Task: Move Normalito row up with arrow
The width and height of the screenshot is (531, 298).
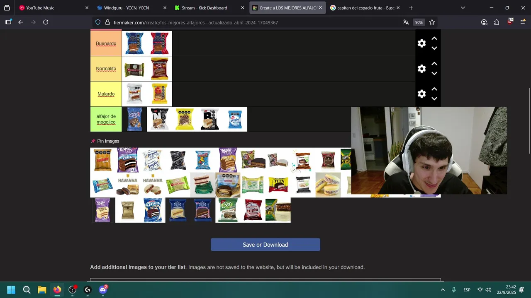Action: (434, 64)
